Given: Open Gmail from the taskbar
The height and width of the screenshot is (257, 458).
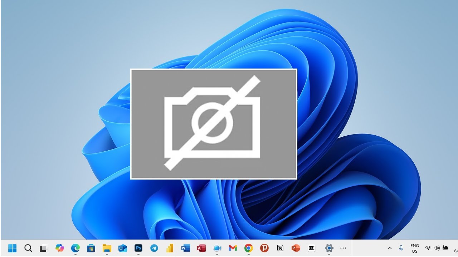Looking at the screenshot, I should tap(233, 248).
